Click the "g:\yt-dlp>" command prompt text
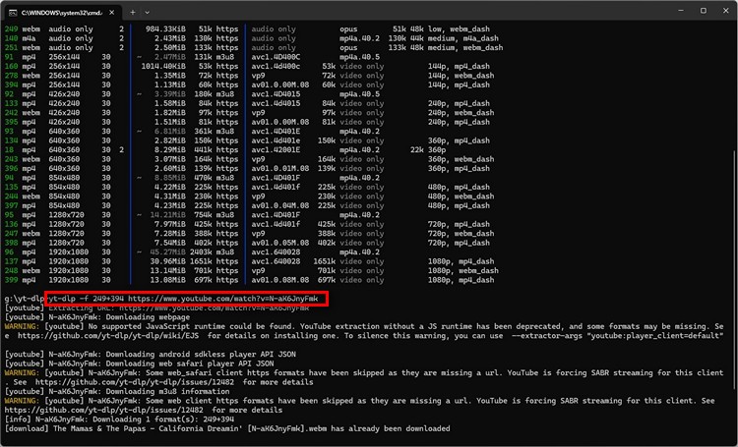The width and height of the screenshot is (738, 447). [x=22, y=298]
